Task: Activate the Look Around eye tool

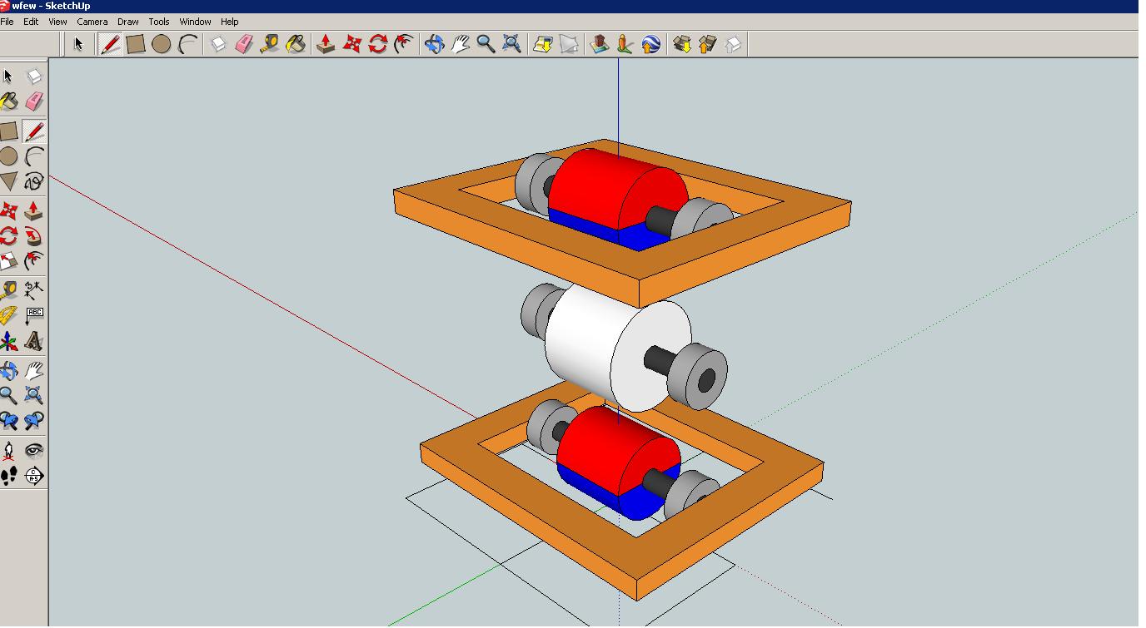Action: (34, 451)
